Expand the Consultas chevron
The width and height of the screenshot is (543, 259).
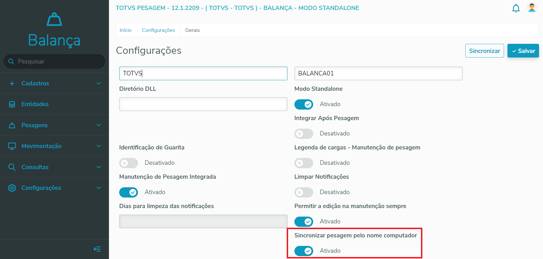click(x=99, y=167)
